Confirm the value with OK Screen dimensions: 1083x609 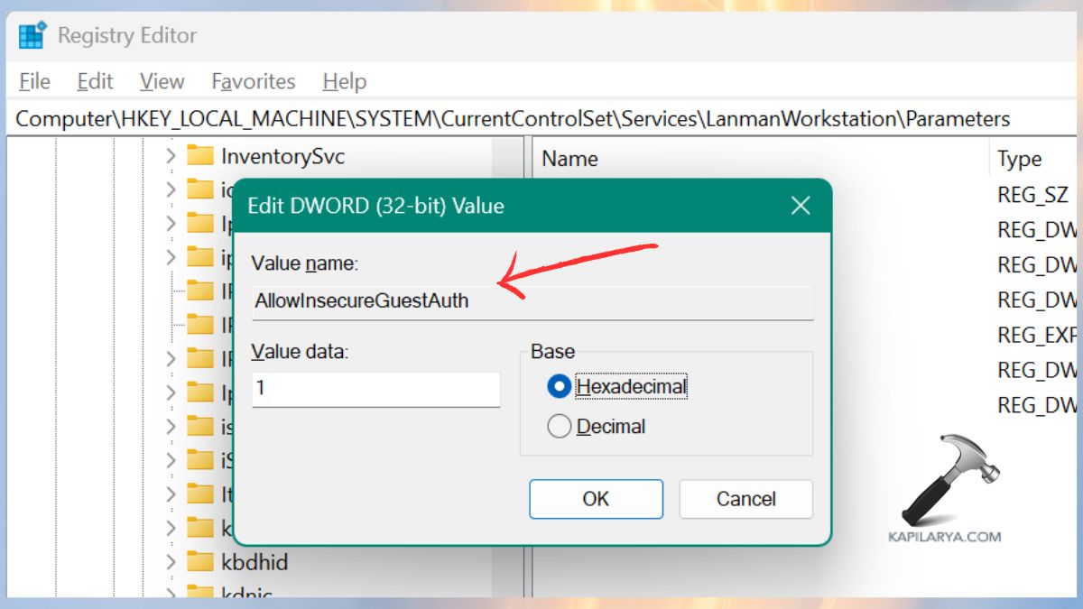[x=596, y=499]
